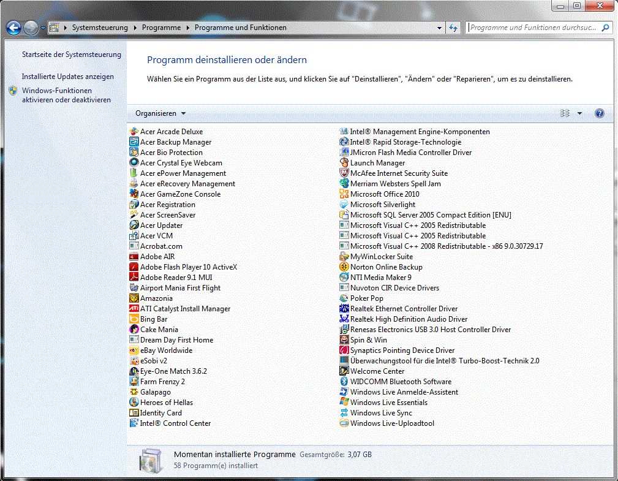The height and width of the screenshot is (481, 618).
Task: Click the Synaptics Pointing Device Driver icon
Action: click(x=344, y=350)
